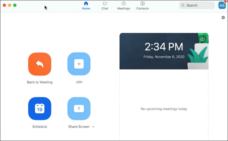Click the Friday, November 6, 2020 date

click(x=164, y=57)
